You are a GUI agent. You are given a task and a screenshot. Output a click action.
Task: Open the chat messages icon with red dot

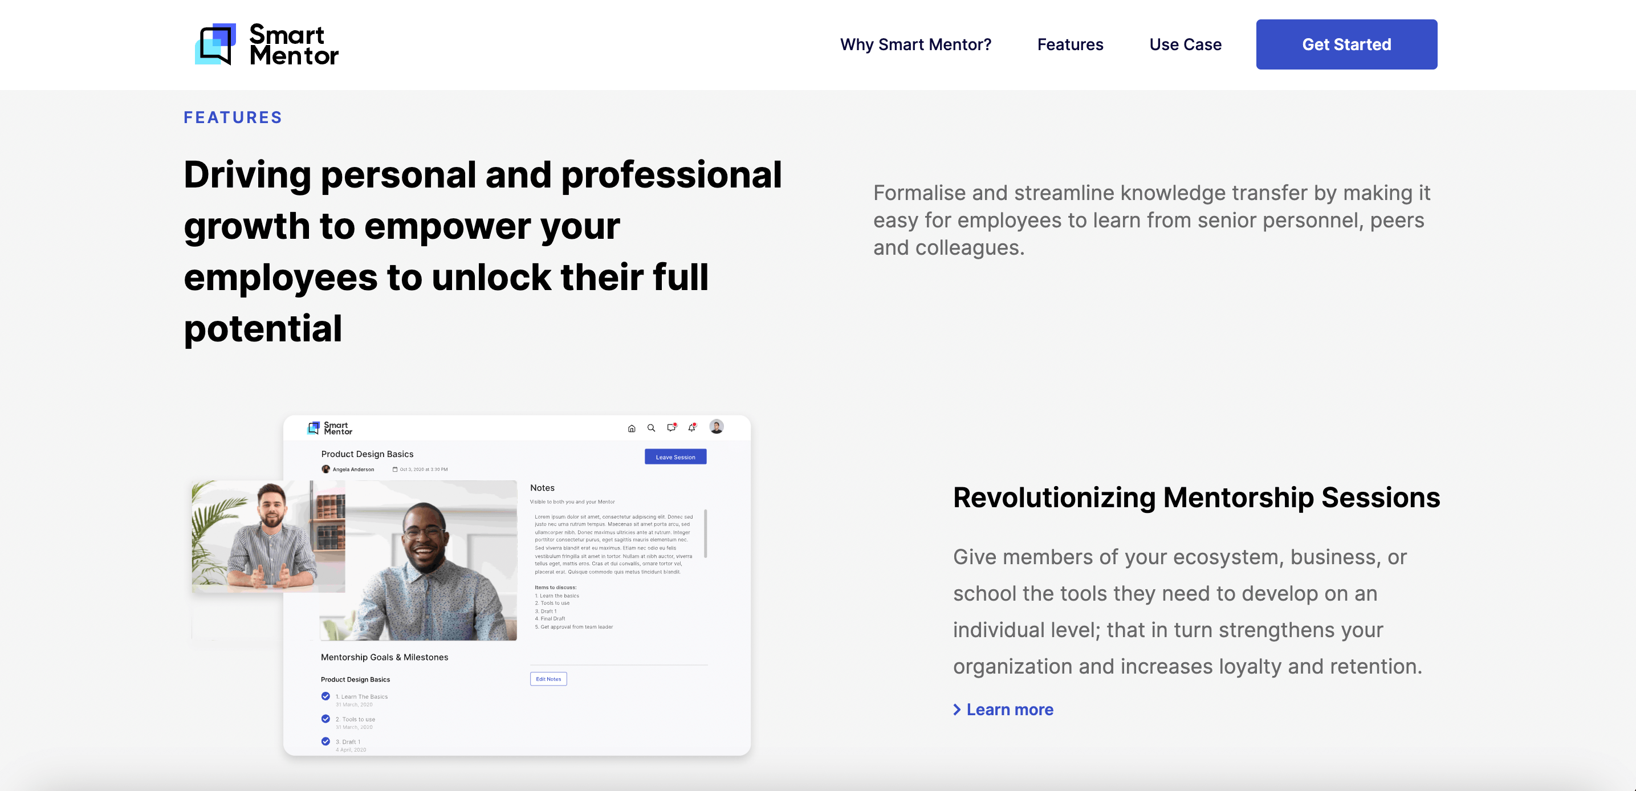click(x=672, y=428)
